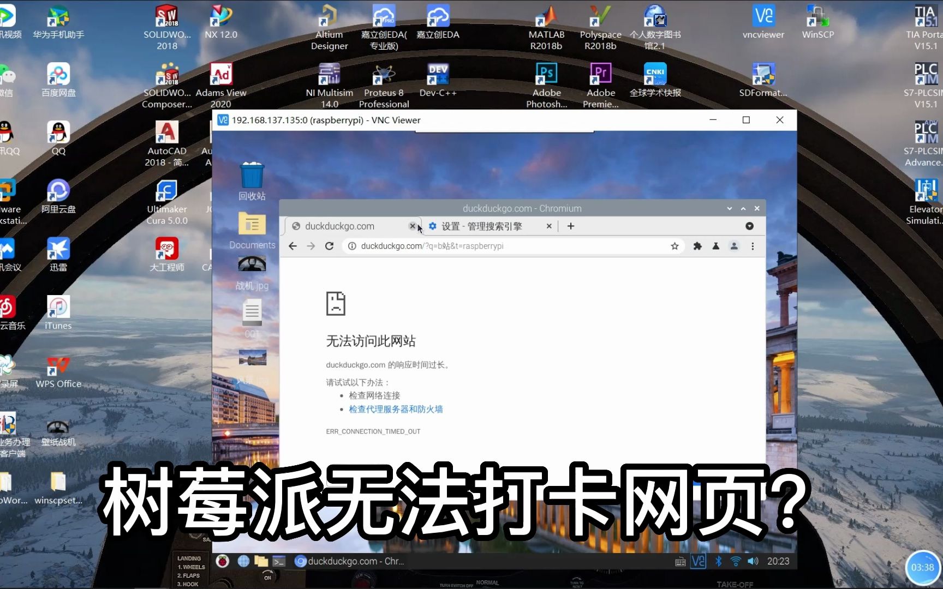The image size is (943, 589).
Task: Shade the Chromium window with the down chevron
Action: pyautogui.click(x=730, y=208)
